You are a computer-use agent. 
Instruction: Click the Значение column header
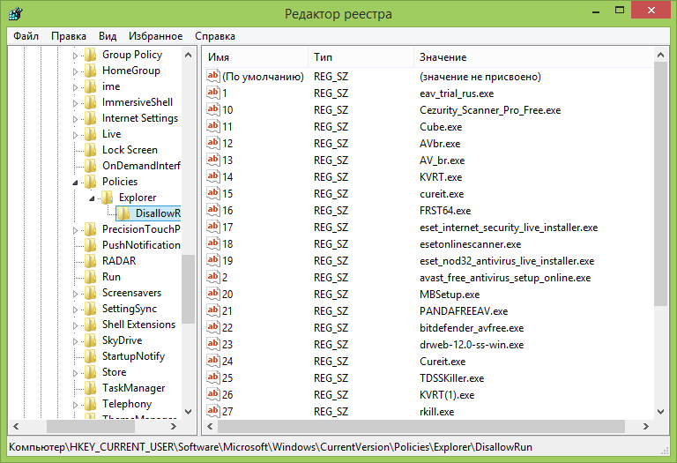pos(533,57)
